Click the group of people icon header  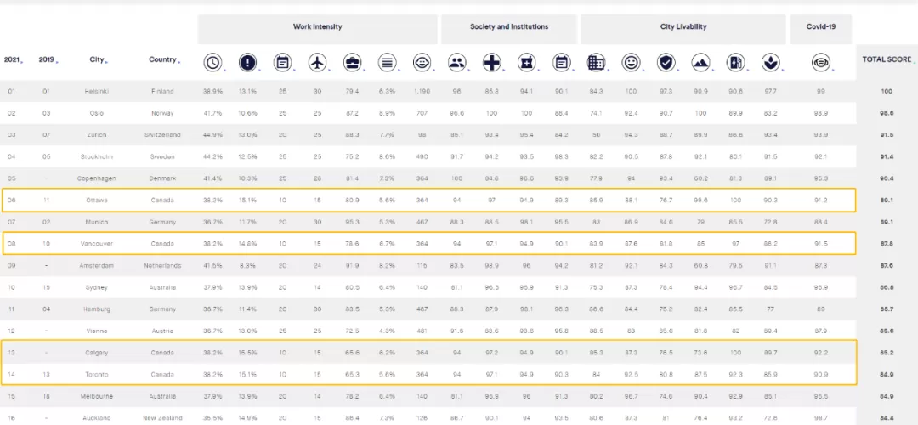[456, 62]
